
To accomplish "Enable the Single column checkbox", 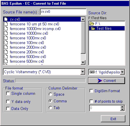I will pyautogui.click(x=8, y=94).
